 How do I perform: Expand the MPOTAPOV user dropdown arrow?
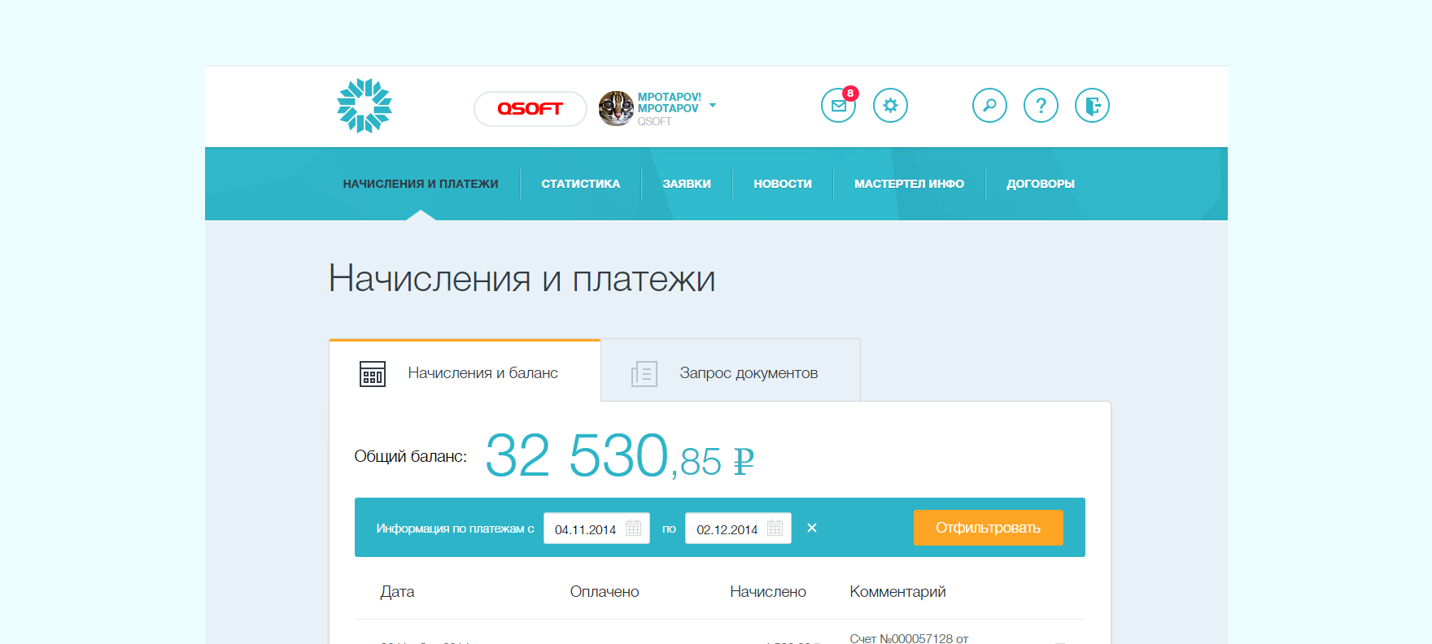[x=713, y=105]
